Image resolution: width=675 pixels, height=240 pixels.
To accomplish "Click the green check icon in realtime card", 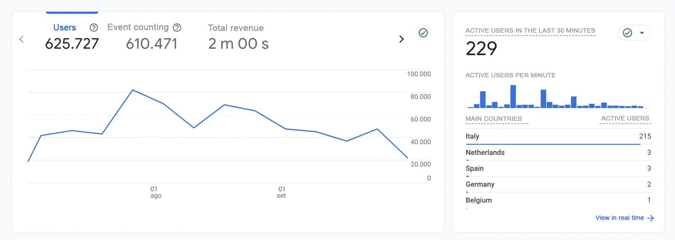I will click(627, 33).
